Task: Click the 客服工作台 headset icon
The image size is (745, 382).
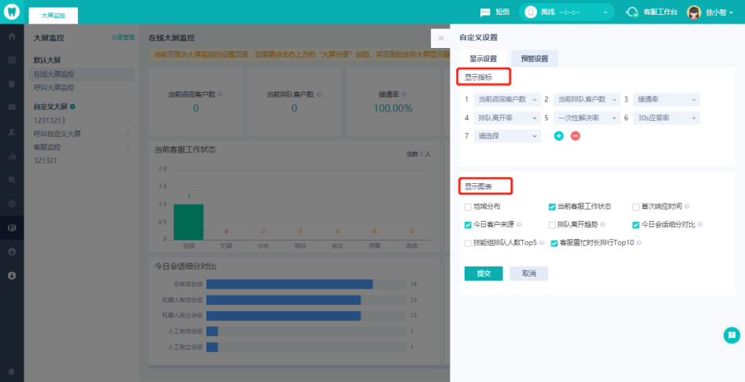Action: coord(632,13)
